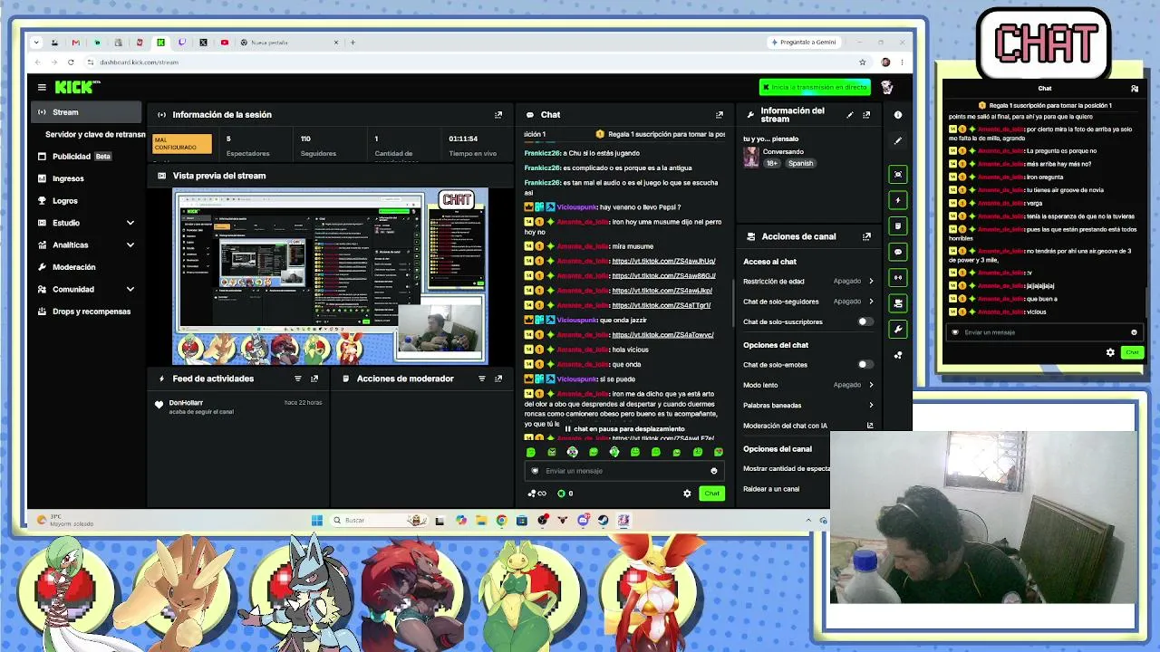Click Chat button in overlay chat window
Viewport: 1160px width, 652px height.
1132,352
